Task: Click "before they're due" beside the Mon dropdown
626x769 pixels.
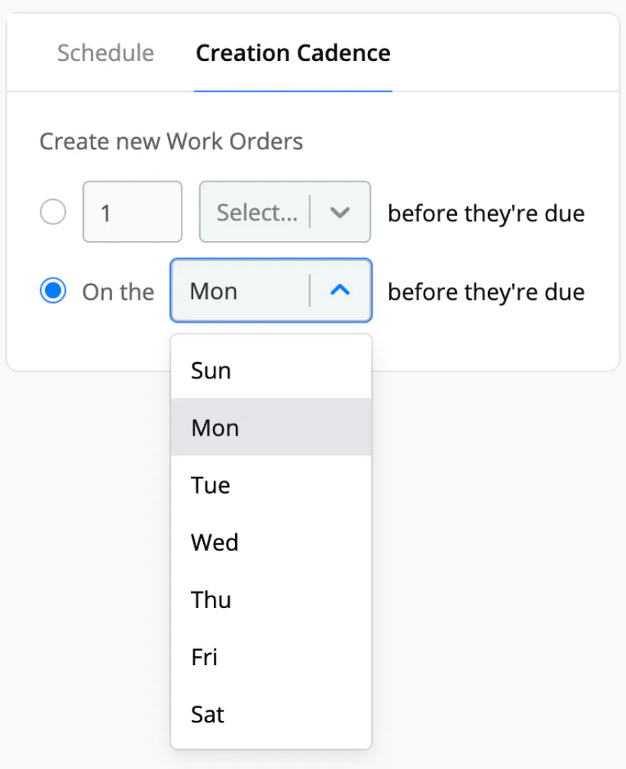Action: click(x=486, y=291)
